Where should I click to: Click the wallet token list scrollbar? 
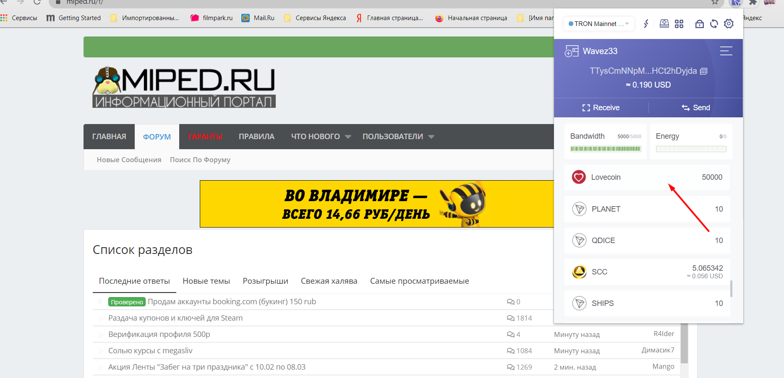[x=732, y=288]
